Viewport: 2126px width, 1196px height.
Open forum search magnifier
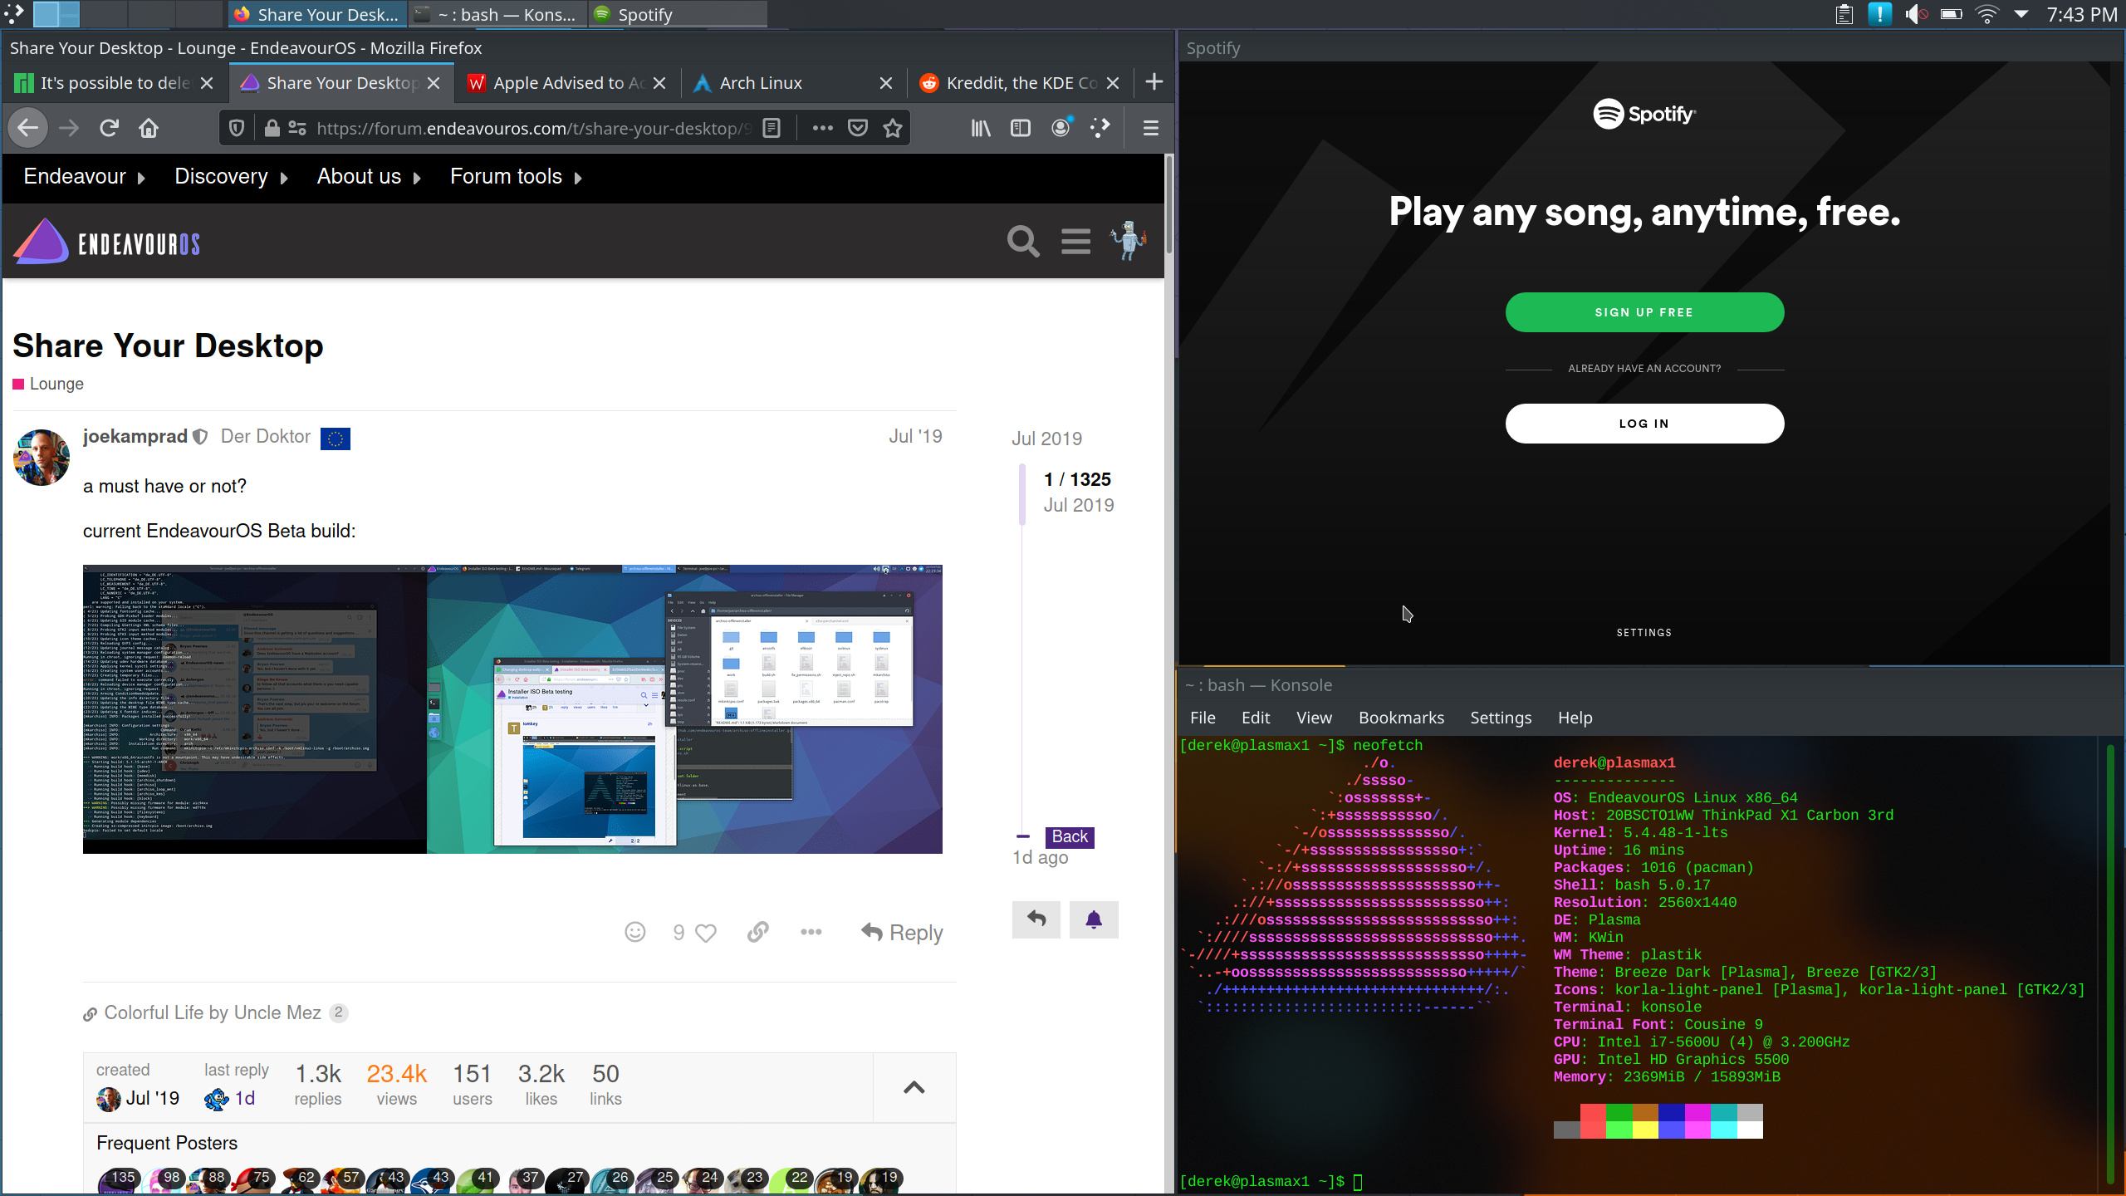coord(1023,242)
